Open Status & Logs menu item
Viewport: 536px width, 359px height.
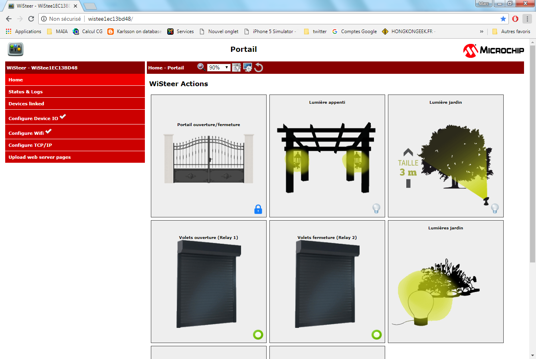pyautogui.click(x=26, y=92)
